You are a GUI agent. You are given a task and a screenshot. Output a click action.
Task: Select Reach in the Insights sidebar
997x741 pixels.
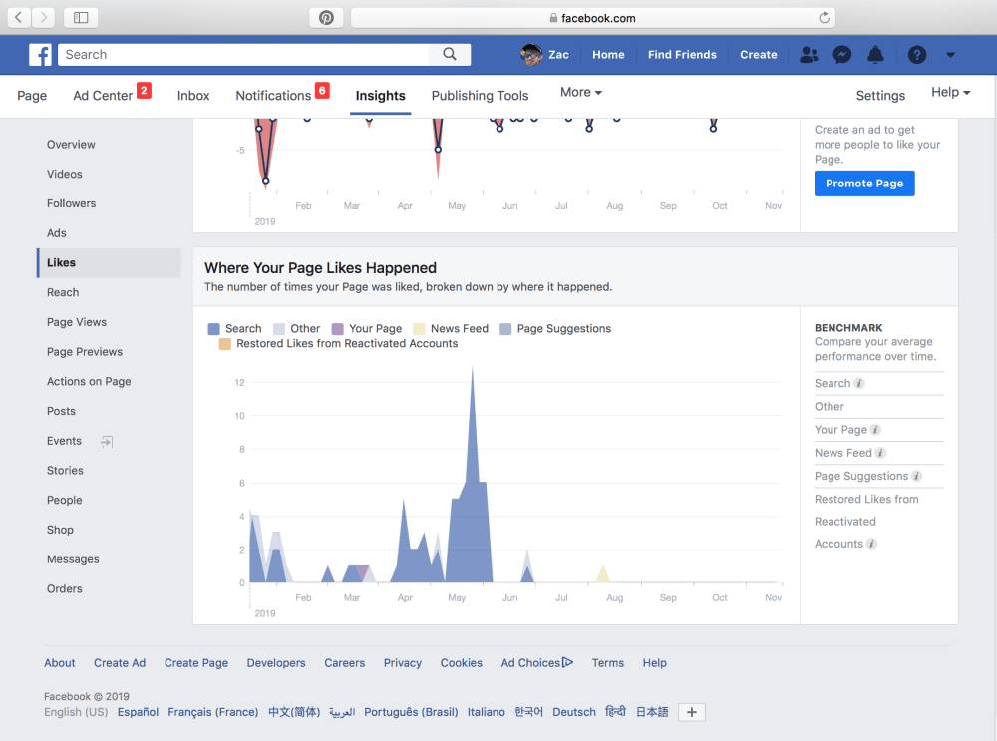pyautogui.click(x=63, y=293)
